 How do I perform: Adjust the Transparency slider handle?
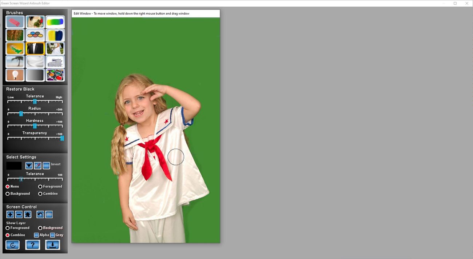[x=62, y=138]
